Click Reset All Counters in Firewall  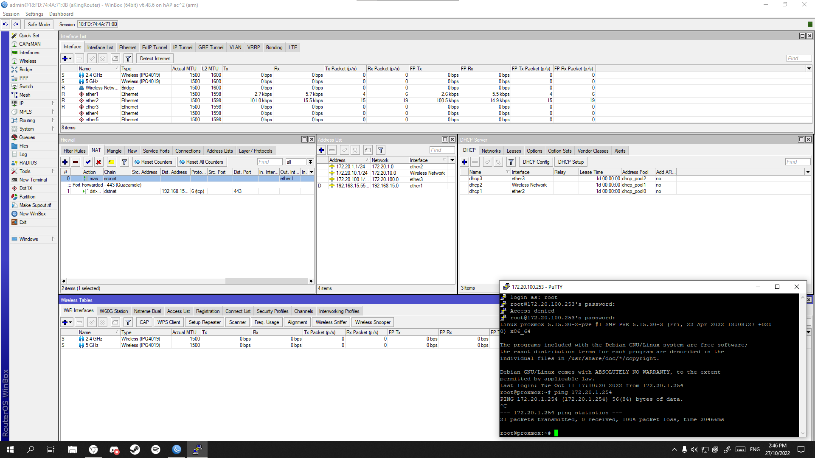click(x=202, y=162)
